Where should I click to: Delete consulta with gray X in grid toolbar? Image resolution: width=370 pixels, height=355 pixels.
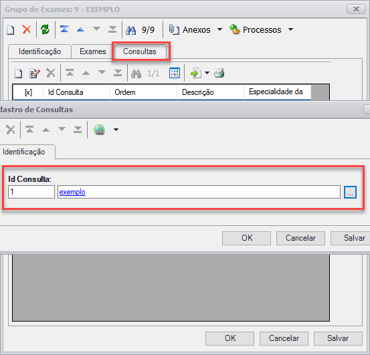pos(50,73)
